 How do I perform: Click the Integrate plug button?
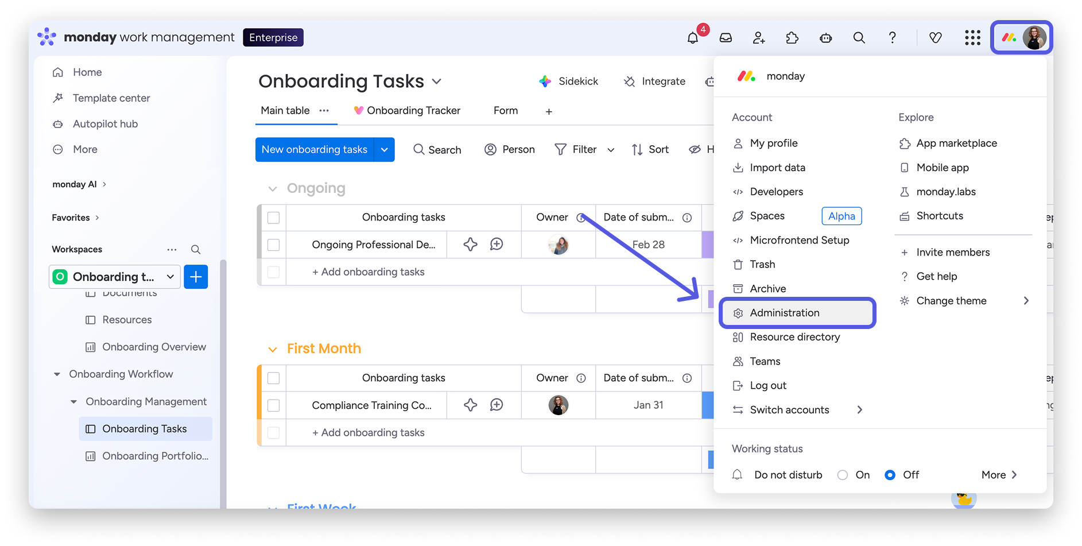coord(654,82)
